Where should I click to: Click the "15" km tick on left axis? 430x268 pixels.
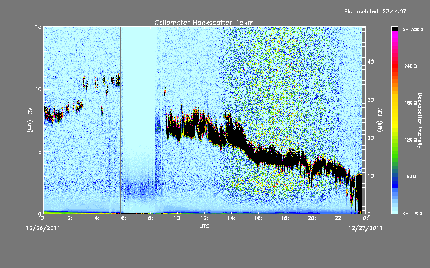pyautogui.click(x=38, y=27)
